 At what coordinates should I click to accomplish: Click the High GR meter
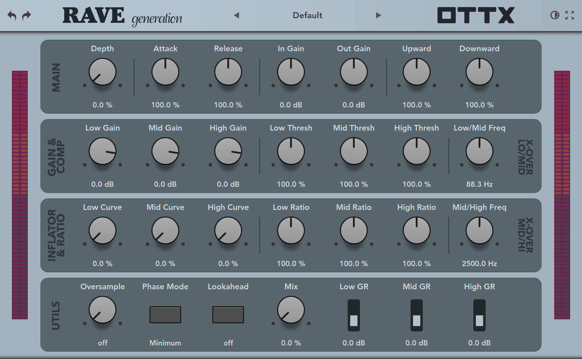[479, 315]
